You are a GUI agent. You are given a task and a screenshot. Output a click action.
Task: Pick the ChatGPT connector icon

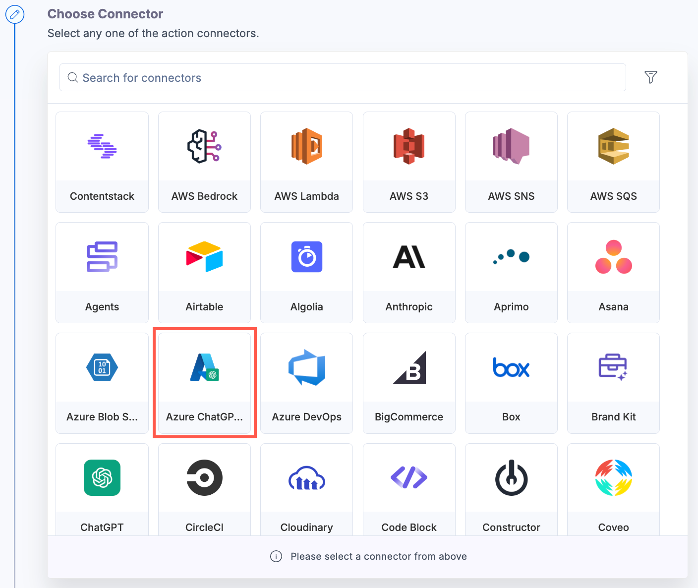tap(102, 477)
